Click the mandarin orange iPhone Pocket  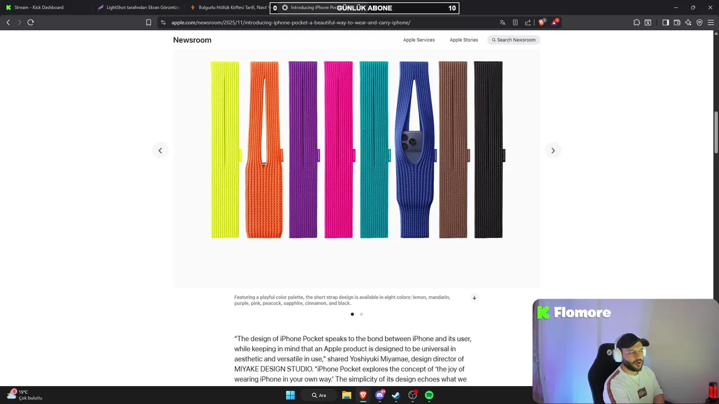coord(264,150)
